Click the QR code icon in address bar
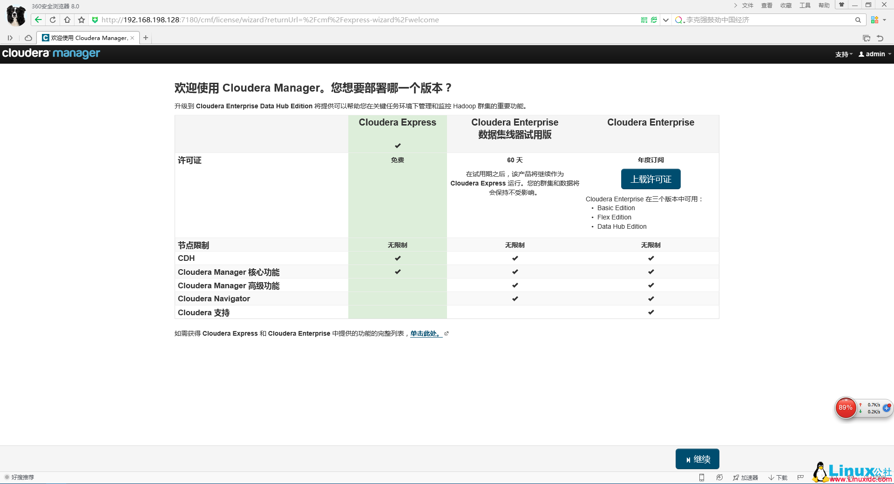 point(644,20)
